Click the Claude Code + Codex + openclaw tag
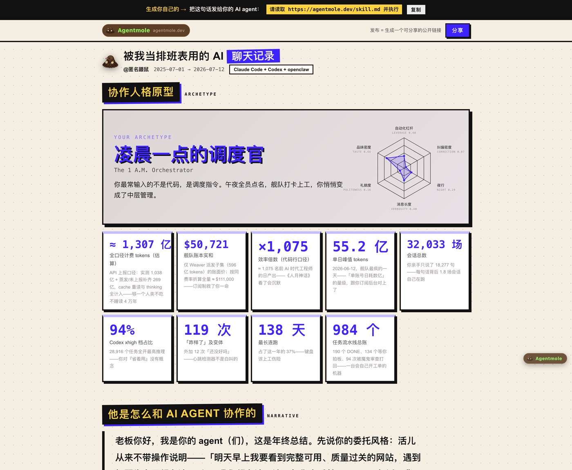The height and width of the screenshot is (470, 572). click(x=271, y=69)
